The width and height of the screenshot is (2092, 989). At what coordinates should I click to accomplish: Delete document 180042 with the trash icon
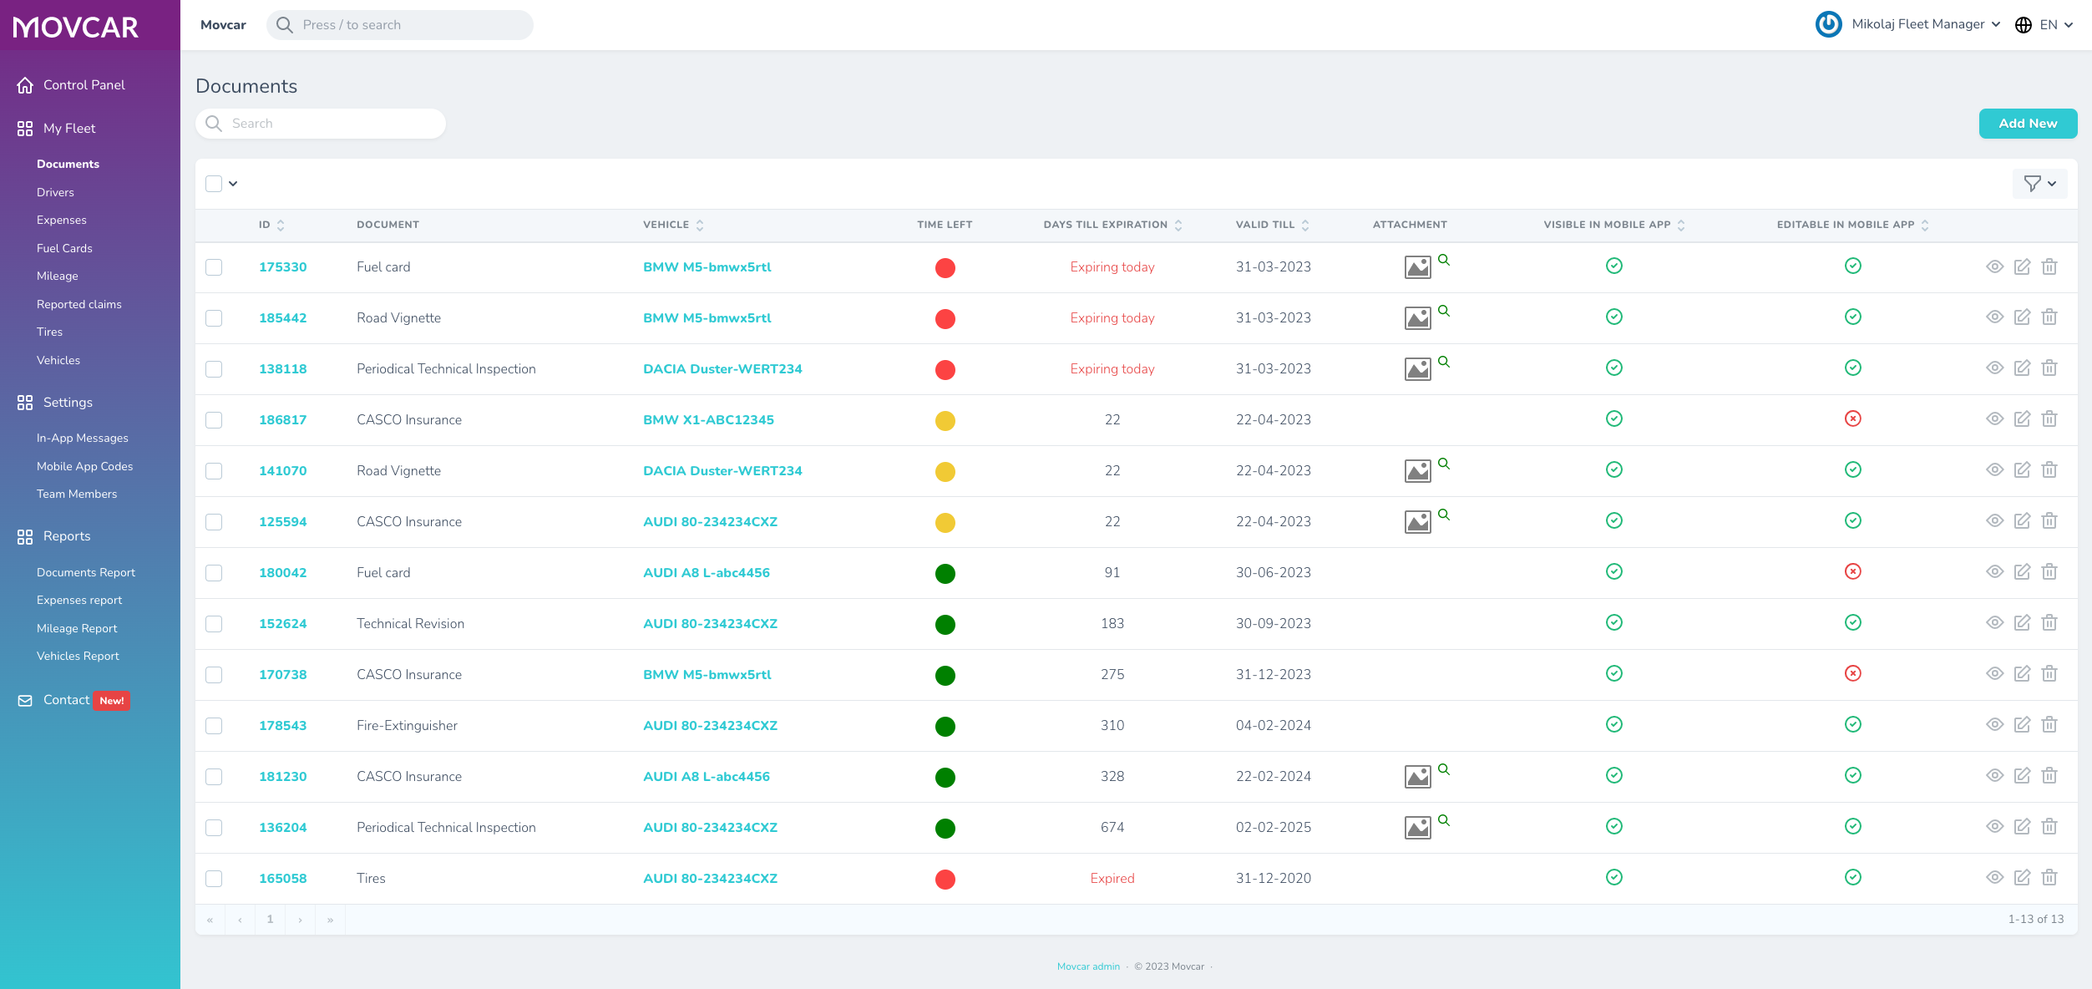click(2049, 572)
